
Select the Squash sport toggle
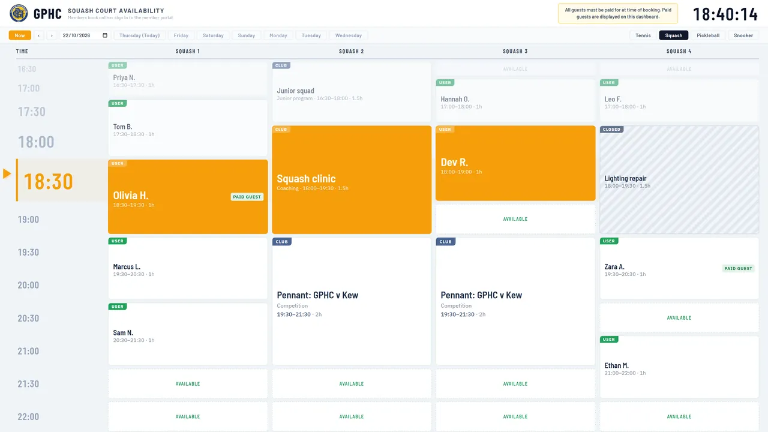(674, 35)
